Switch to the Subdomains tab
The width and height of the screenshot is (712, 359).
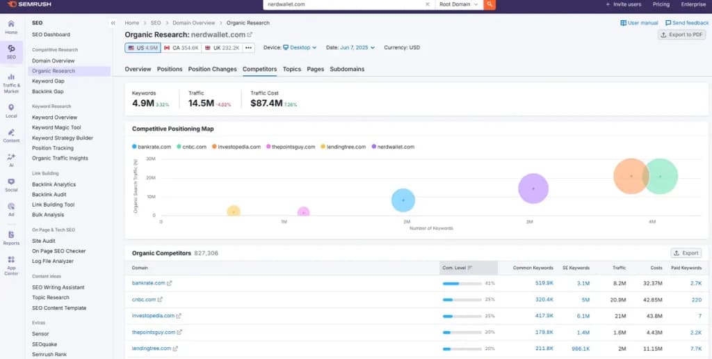tap(347, 69)
